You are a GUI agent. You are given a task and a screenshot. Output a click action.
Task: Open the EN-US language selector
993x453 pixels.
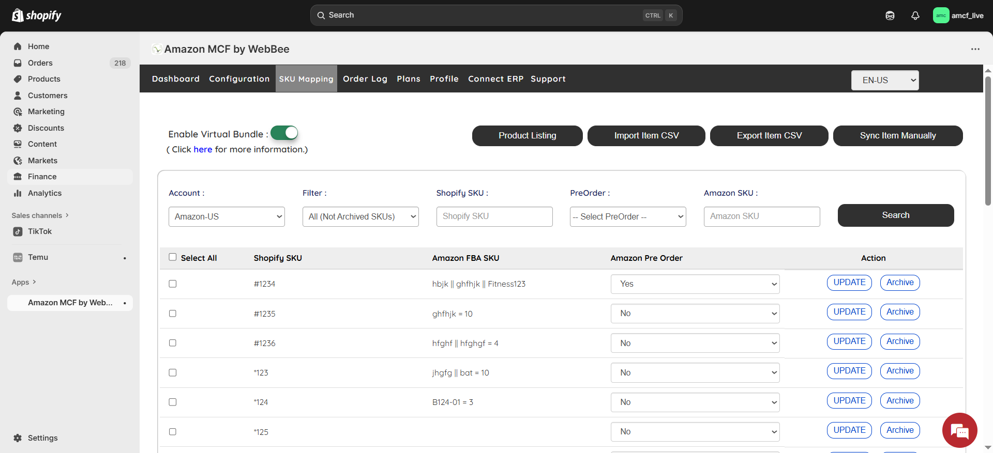[x=885, y=80]
